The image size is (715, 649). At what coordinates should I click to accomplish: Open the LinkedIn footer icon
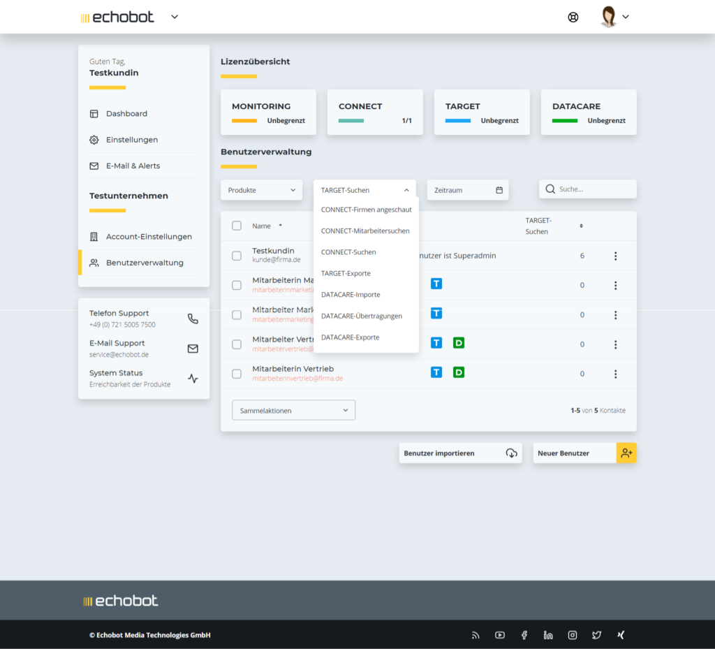(x=548, y=635)
